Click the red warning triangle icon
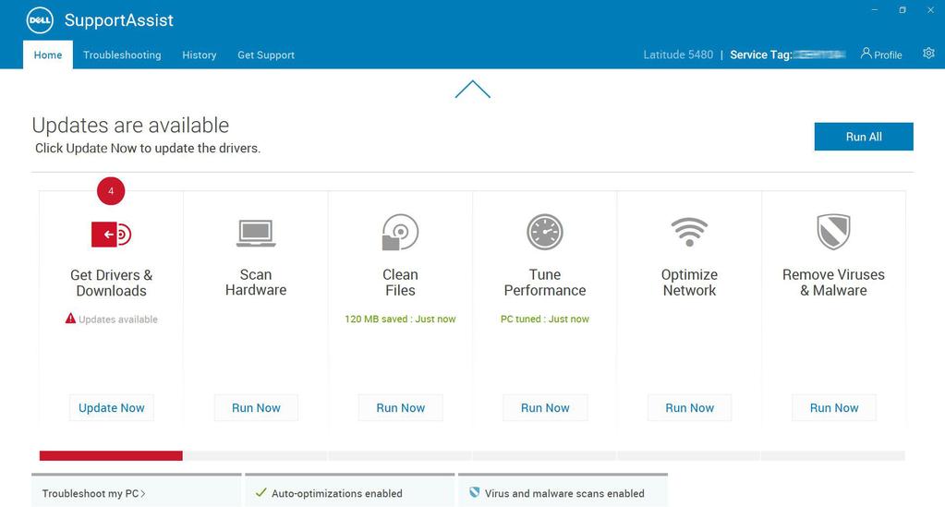 [x=70, y=319]
